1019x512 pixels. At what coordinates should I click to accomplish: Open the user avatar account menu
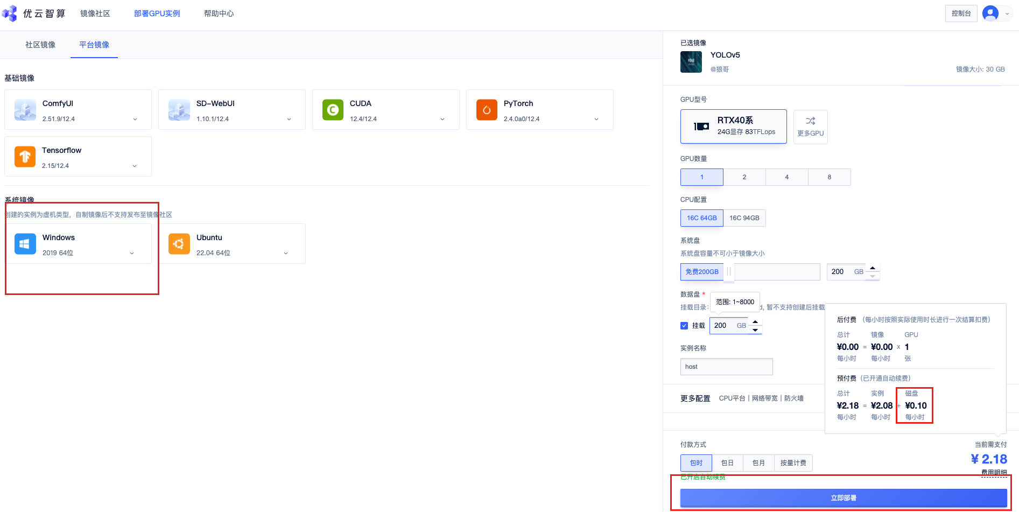click(x=990, y=13)
